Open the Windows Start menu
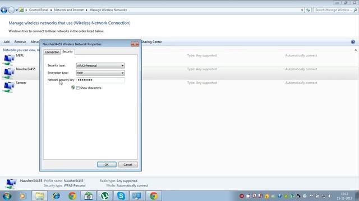This screenshot has width=359, height=201. [7, 196]
